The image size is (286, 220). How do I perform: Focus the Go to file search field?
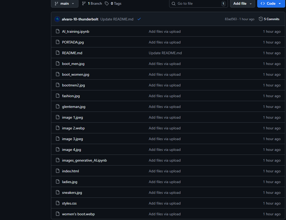pos(198,3)
